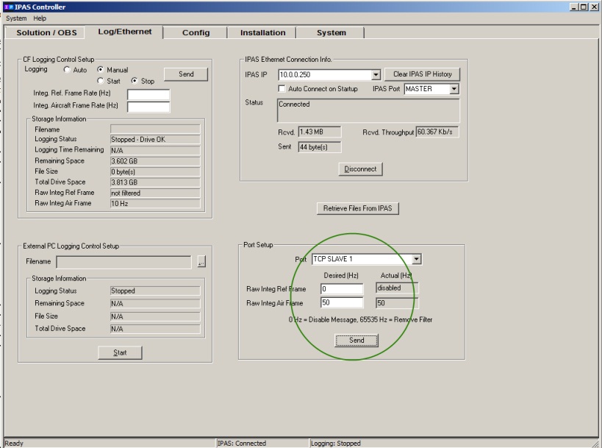The width and height of the screenshot is (602, 448).
Task: Choose the Start logging radio option
Action: click(x=101, y=81)
